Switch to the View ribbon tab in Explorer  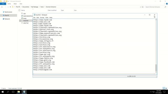(21, 4)
